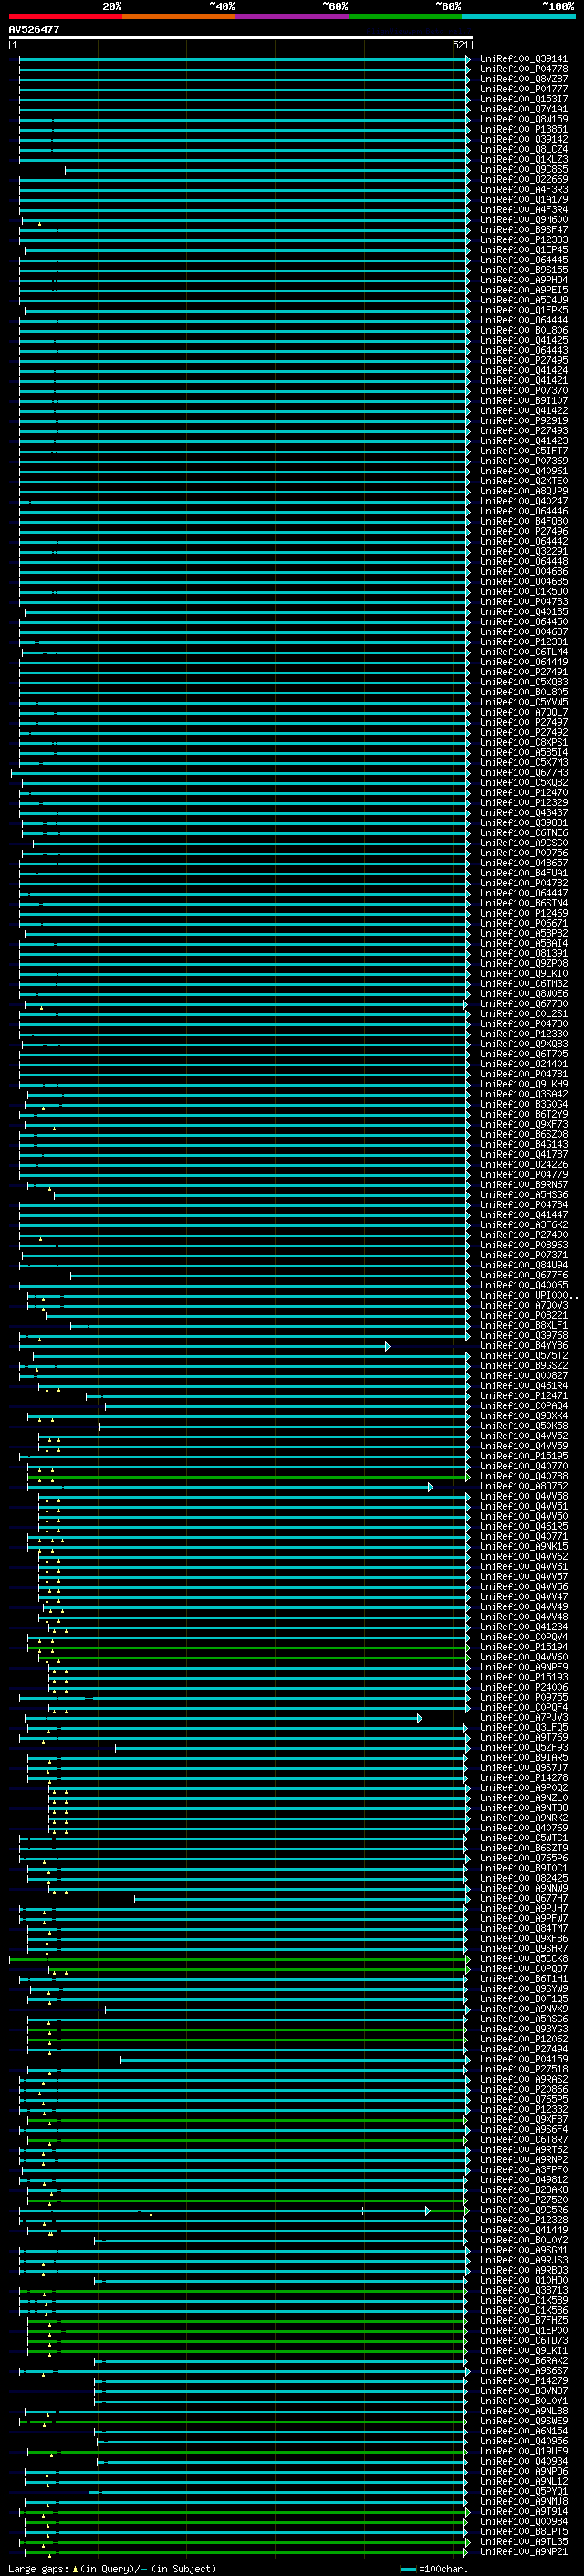Click the query end position 521
584x2576 pixels.
tap(461, 46)
